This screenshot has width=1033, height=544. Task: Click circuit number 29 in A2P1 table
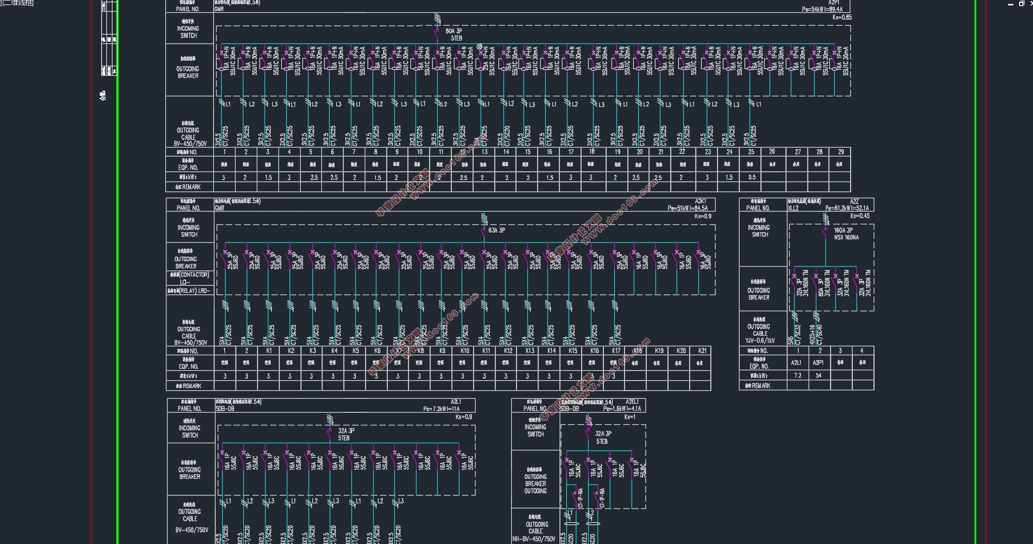pos(840,151)
